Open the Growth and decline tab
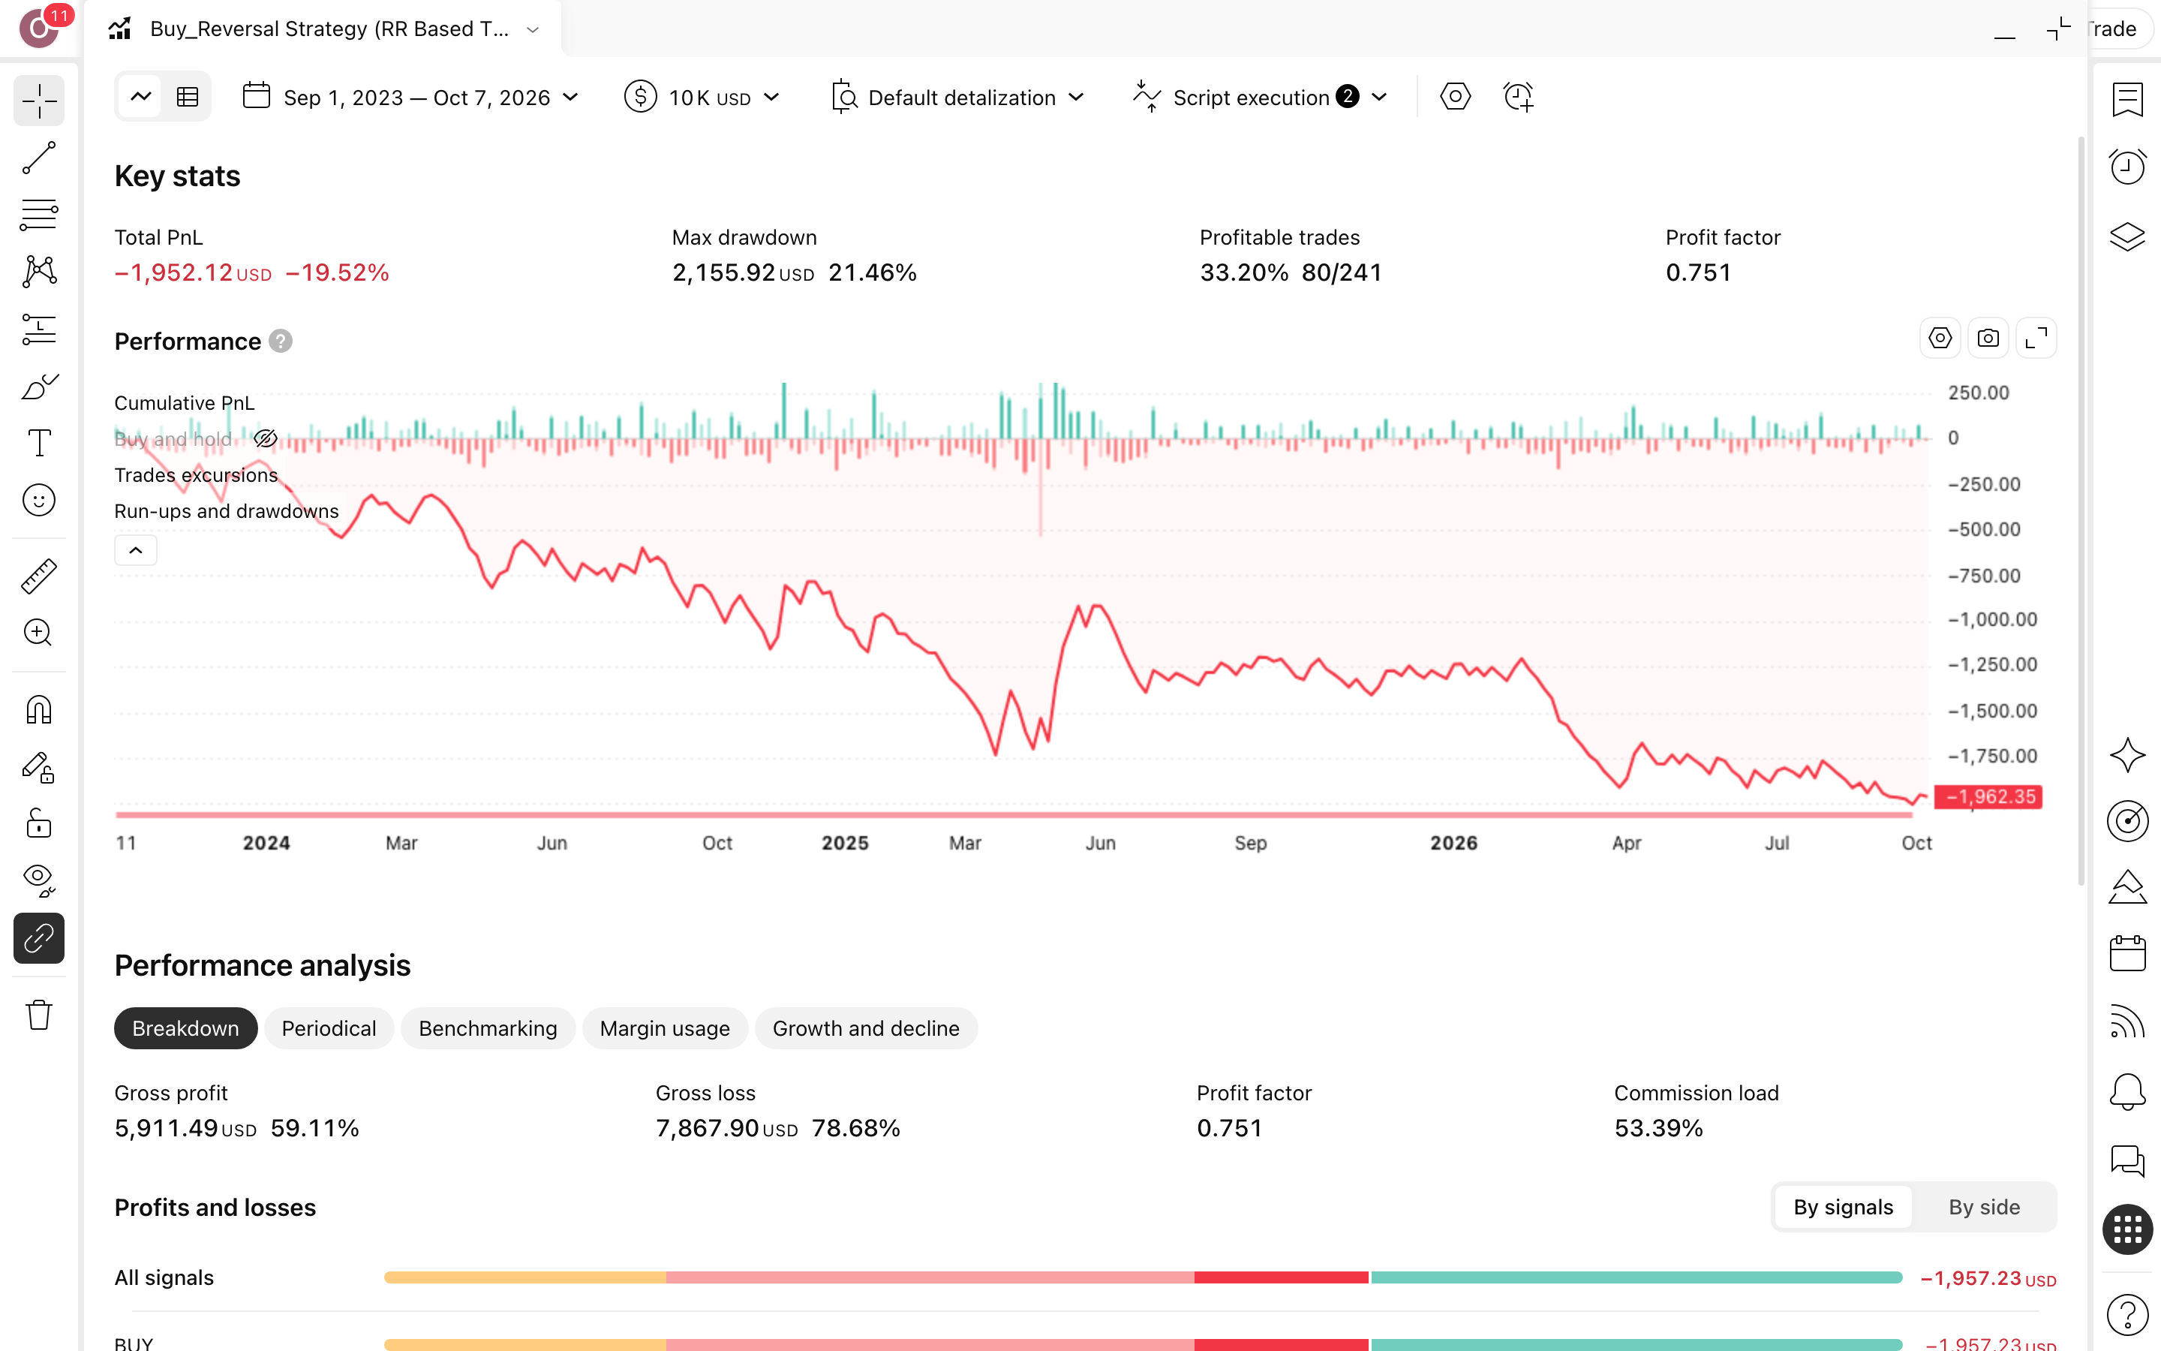Screen dimensions: 2161x1351 pos(865,1028)
